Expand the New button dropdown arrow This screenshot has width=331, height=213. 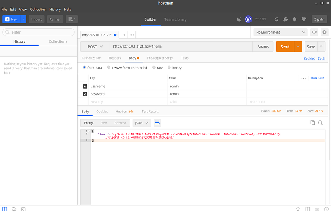24,19
